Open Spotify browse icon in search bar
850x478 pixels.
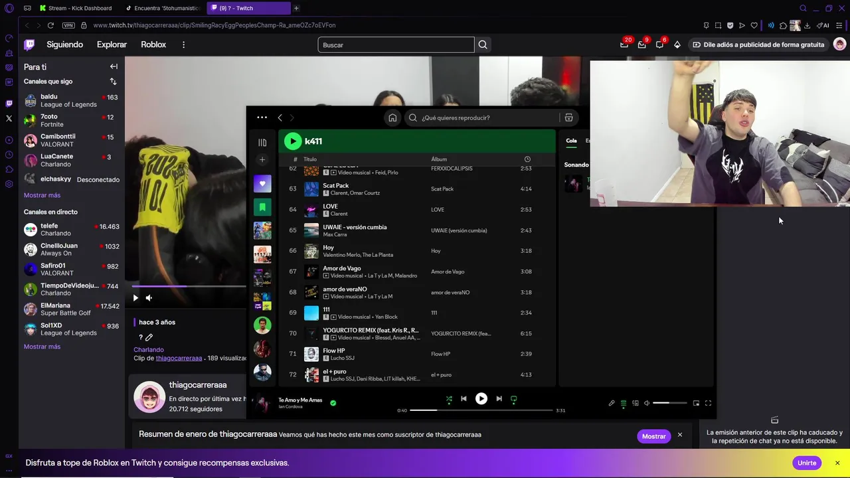click(x=568, y=118)
